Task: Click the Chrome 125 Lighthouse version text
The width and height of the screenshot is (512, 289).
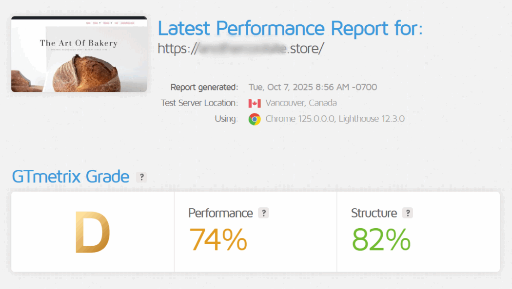Action: [x=335, y=119]
